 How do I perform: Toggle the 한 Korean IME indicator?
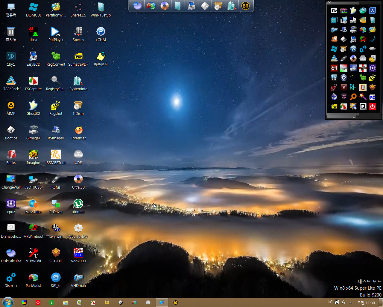tap(337, 302)
